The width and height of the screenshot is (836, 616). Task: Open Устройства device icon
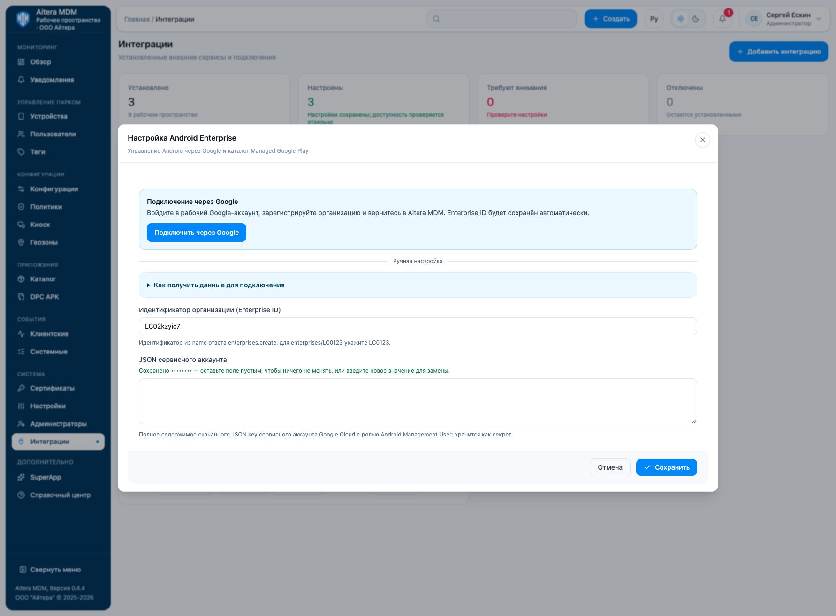[21, 116]
